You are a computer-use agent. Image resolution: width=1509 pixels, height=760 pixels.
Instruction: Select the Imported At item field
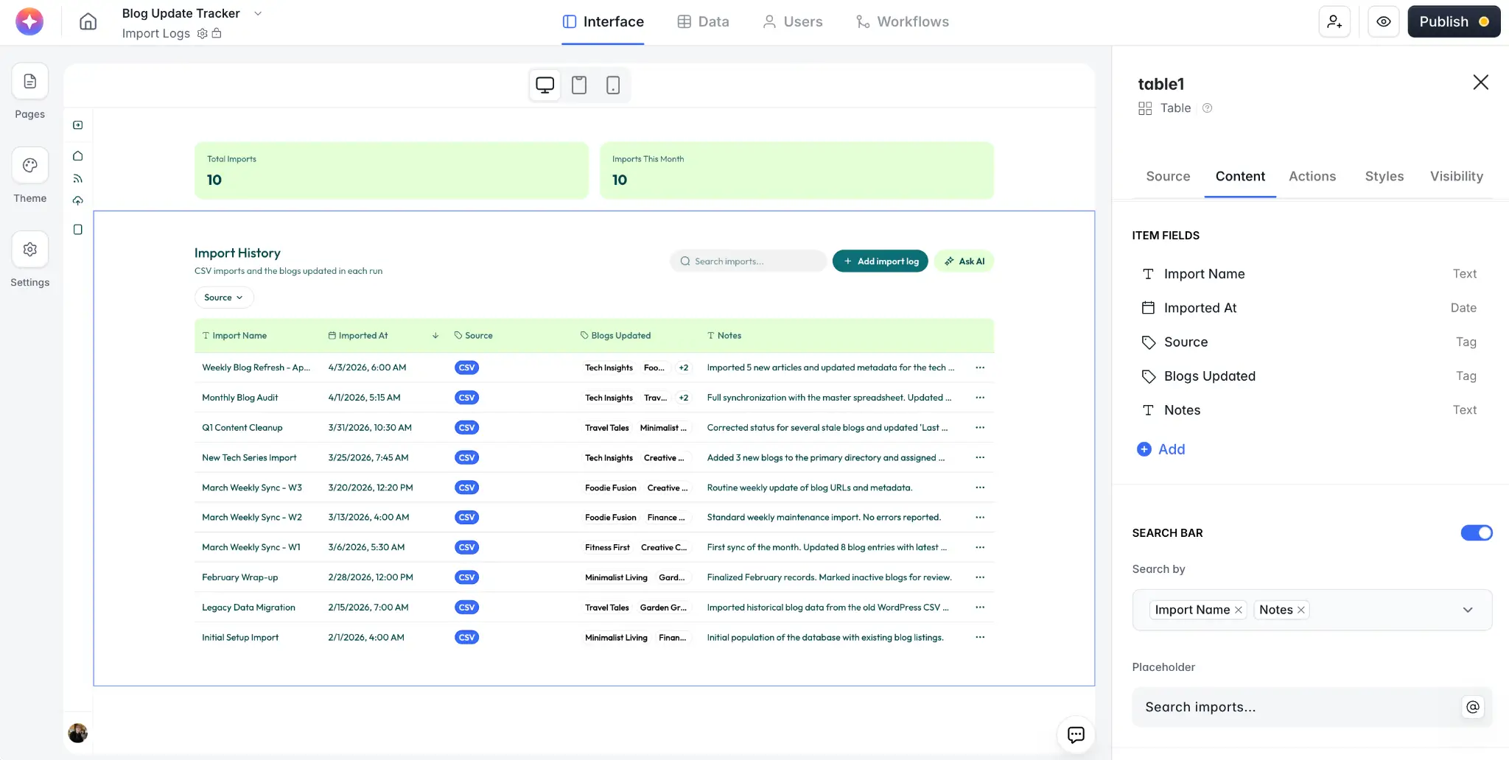(x=1309, y=308)
